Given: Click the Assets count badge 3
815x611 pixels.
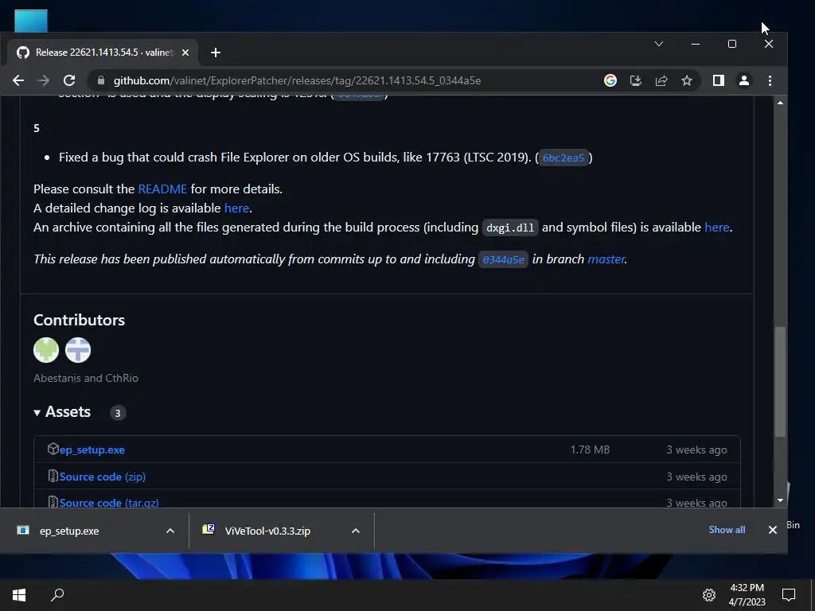Looking at the screenshot, I should pyautogui.click(x=118, y=413).
